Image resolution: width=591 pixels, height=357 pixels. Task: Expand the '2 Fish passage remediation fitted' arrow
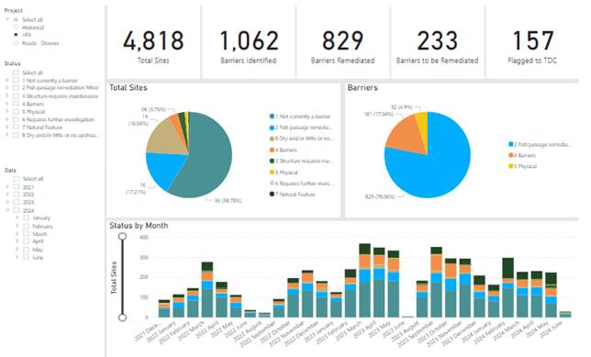[7, 87]
